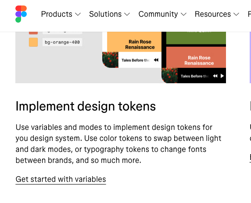Click the Implement design tokens heading
The image size is (251, 203).
pyautogui.click(x=86, y=106)
